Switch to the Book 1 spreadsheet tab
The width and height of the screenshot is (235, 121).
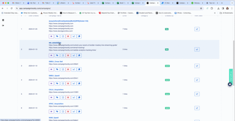click(x=123, y=3)
